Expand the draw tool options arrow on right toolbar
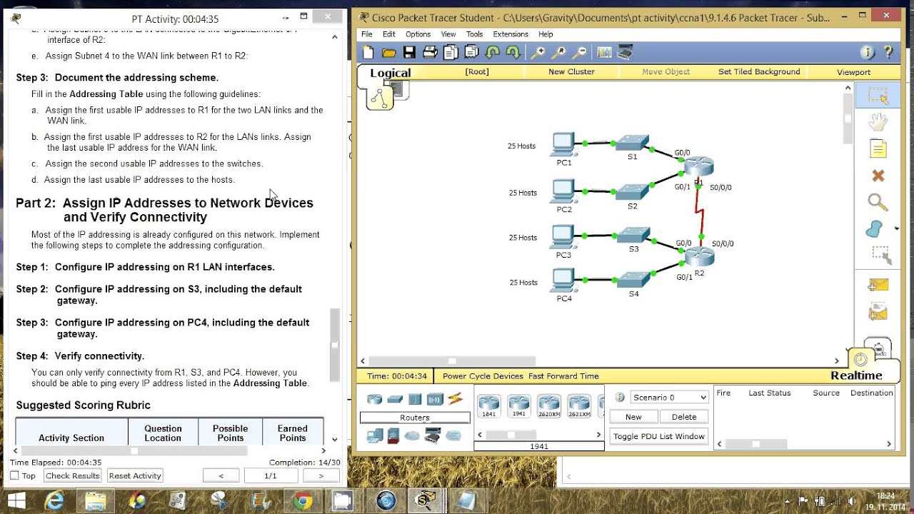This screenshot has width=914, height=514. (x=896, y=229)
